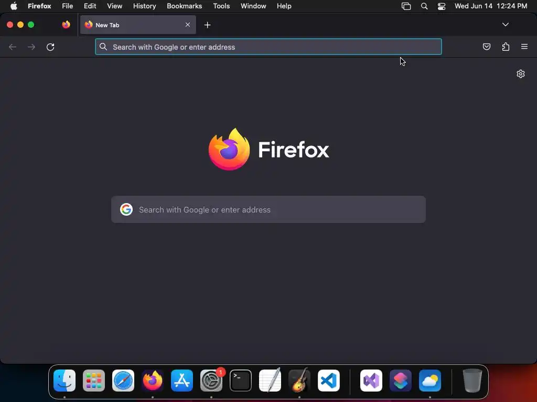The height and width of the screenshot is (402, 537).
Task: Open the Help menu
Action: point(284,6)
